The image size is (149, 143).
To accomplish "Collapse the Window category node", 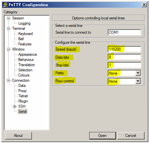I will tap(9, 49).
